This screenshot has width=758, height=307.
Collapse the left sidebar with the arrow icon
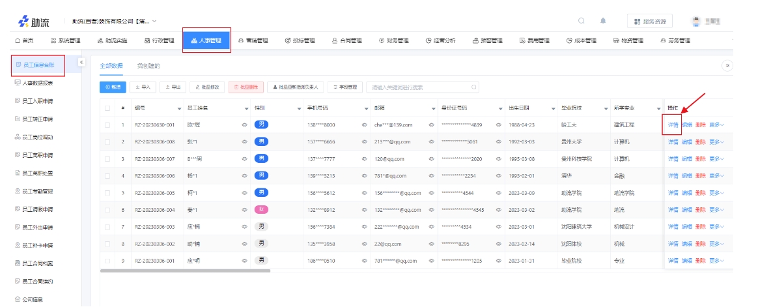[x=82, y=62]
